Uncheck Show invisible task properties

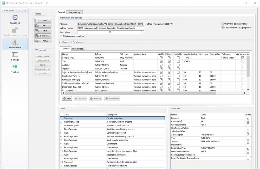pos(223,27)
